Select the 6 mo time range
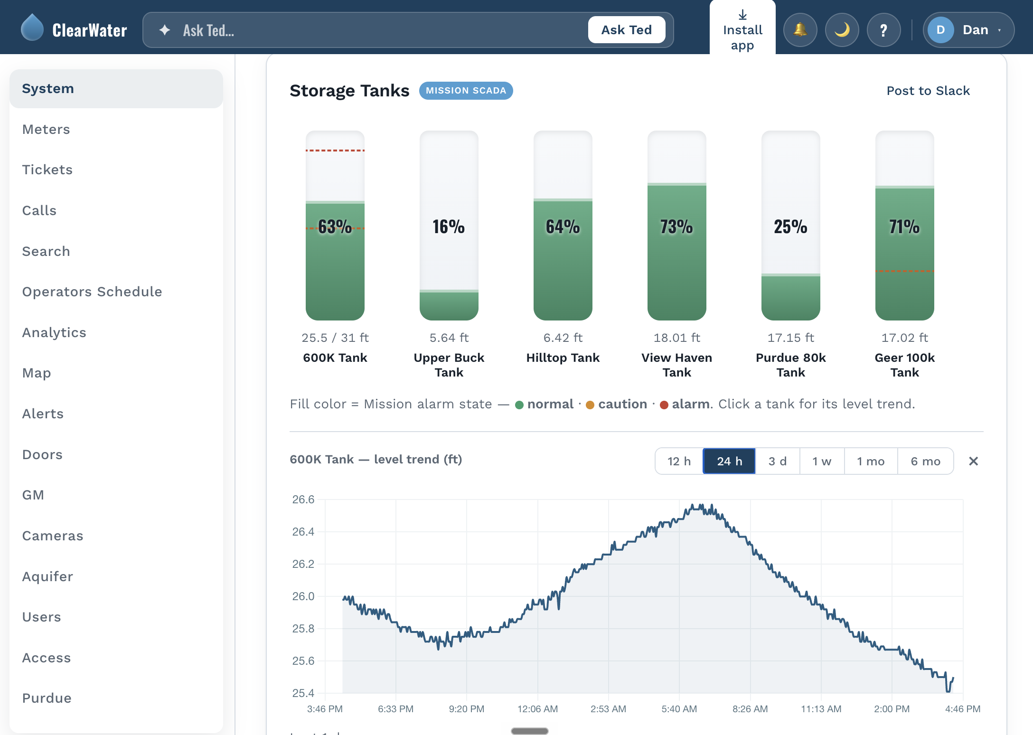Screen dimensions: 1033x735 tap(925, 461)
